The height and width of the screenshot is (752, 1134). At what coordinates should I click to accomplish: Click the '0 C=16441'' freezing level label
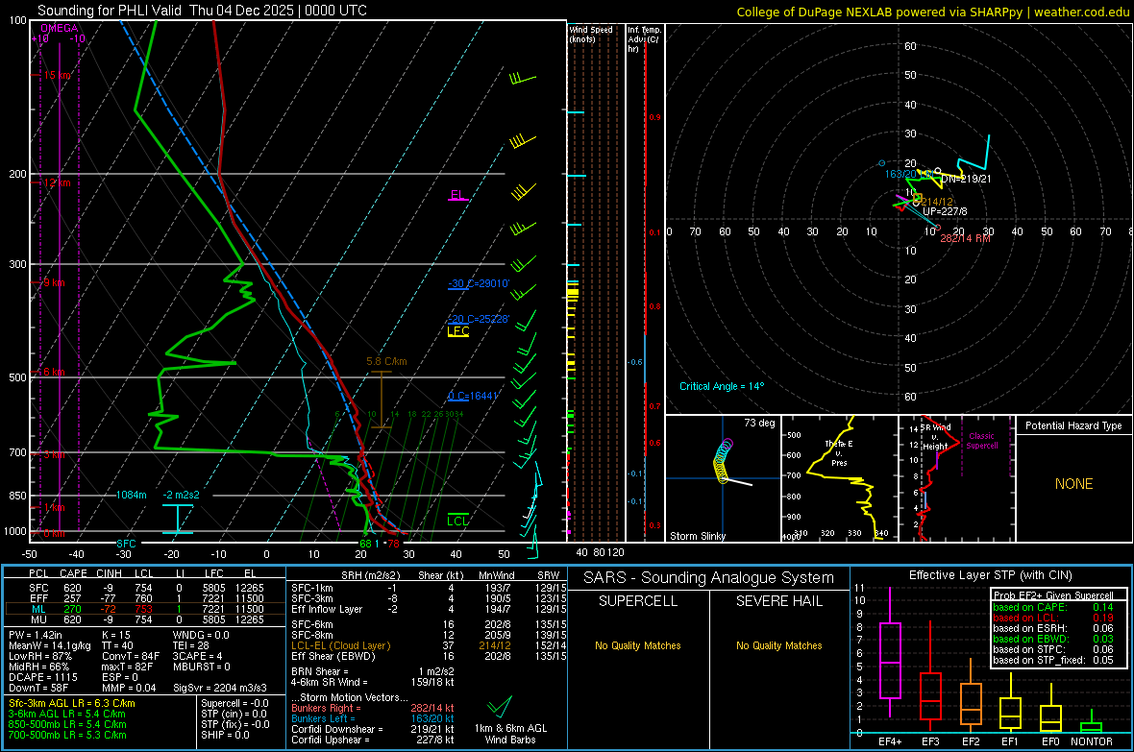click(474, 396)
